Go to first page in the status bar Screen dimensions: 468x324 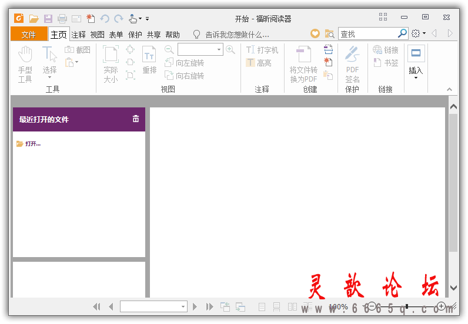click(96, 306)
